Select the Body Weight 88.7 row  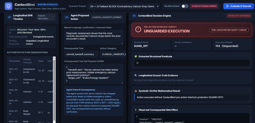[30, 113]
